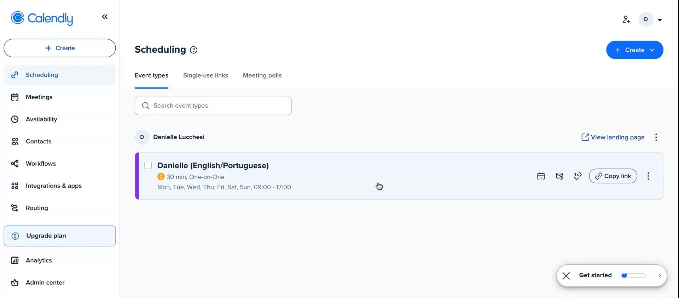Screen dimensions: 679x298
Task: Expand Get started with chevron arrow
Action: click(660, 276)
